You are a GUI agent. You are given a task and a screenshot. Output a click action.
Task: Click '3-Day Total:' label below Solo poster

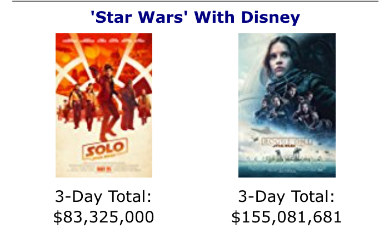(103, 197)
